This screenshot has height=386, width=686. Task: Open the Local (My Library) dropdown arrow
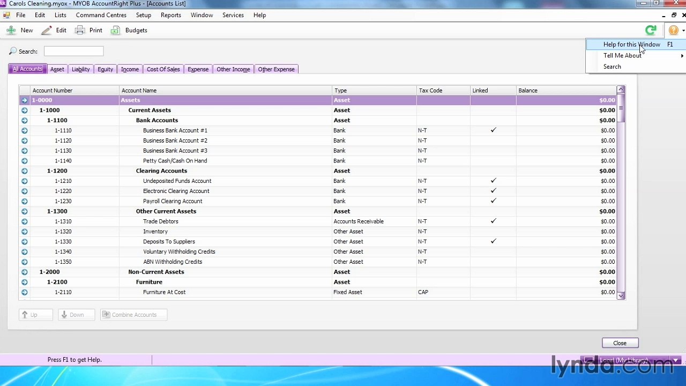[x=676, y=360]
